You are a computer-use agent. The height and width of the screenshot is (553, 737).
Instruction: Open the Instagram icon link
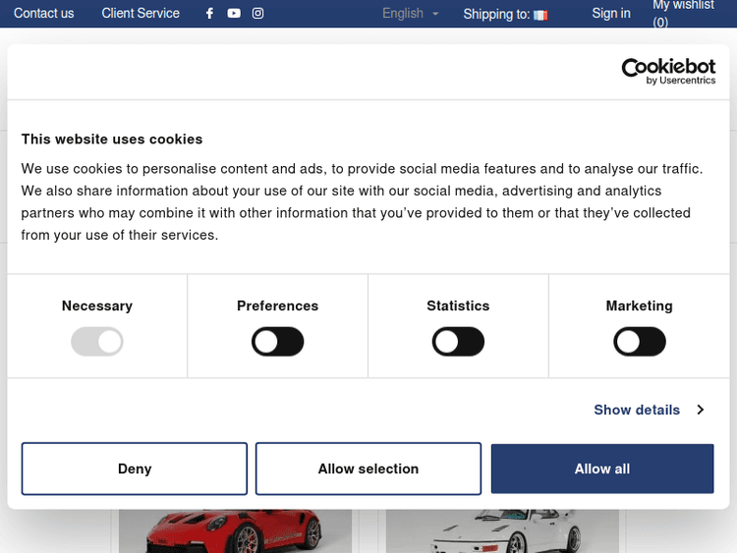click(x=258, y=14)
